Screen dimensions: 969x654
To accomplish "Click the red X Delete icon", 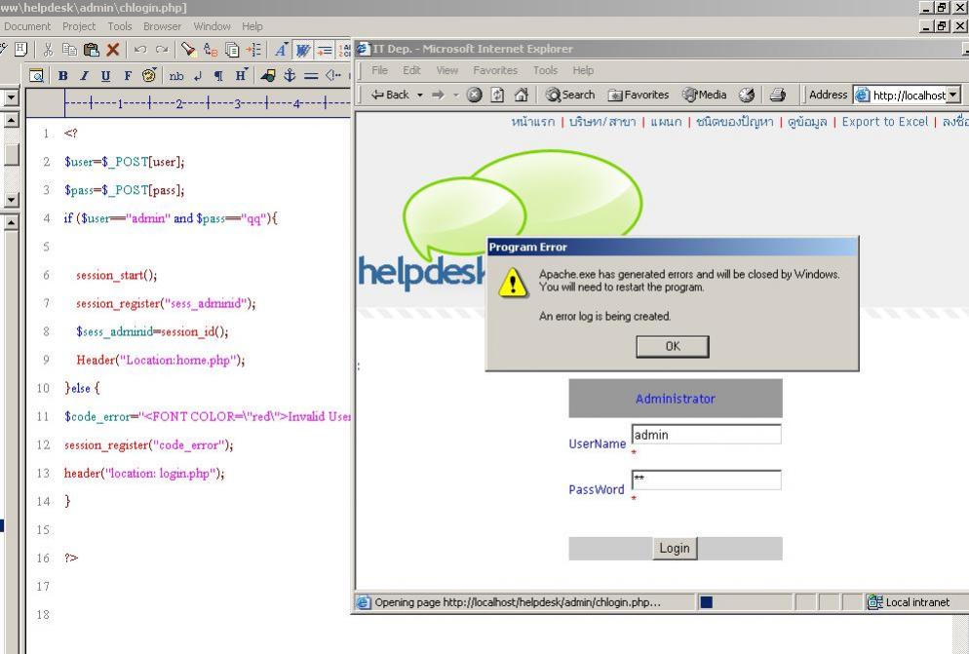I will click(x=112, y=50).
